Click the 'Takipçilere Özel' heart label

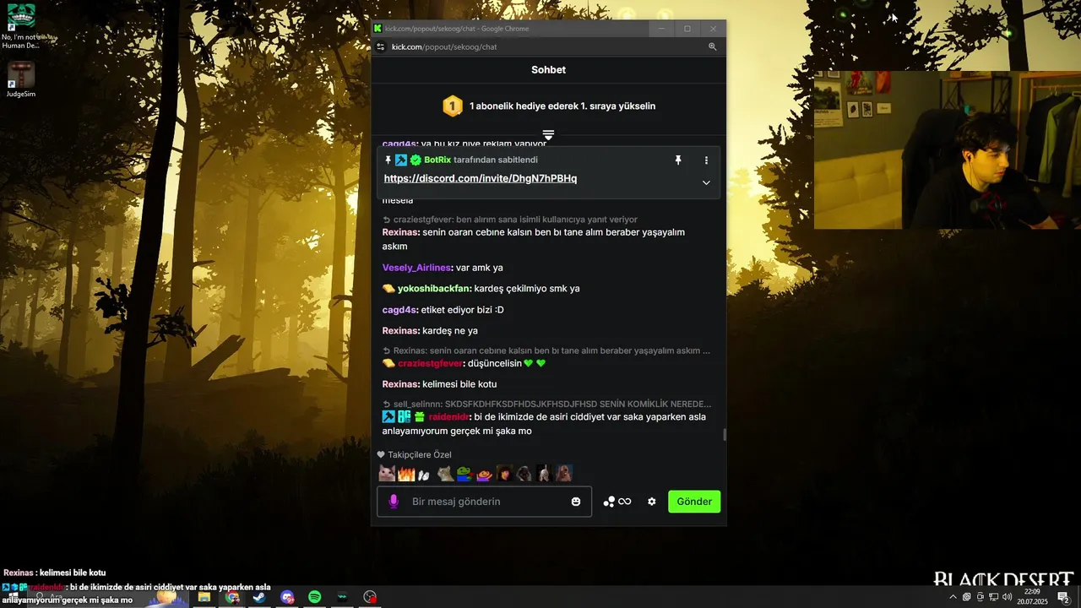pos(415,455)
